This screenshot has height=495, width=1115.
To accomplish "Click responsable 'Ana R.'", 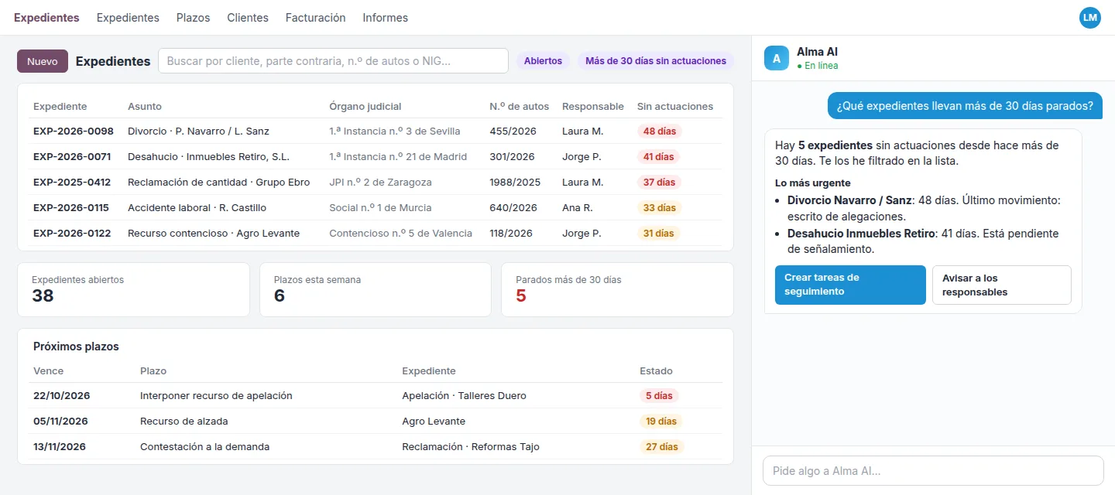I will 578,208.
